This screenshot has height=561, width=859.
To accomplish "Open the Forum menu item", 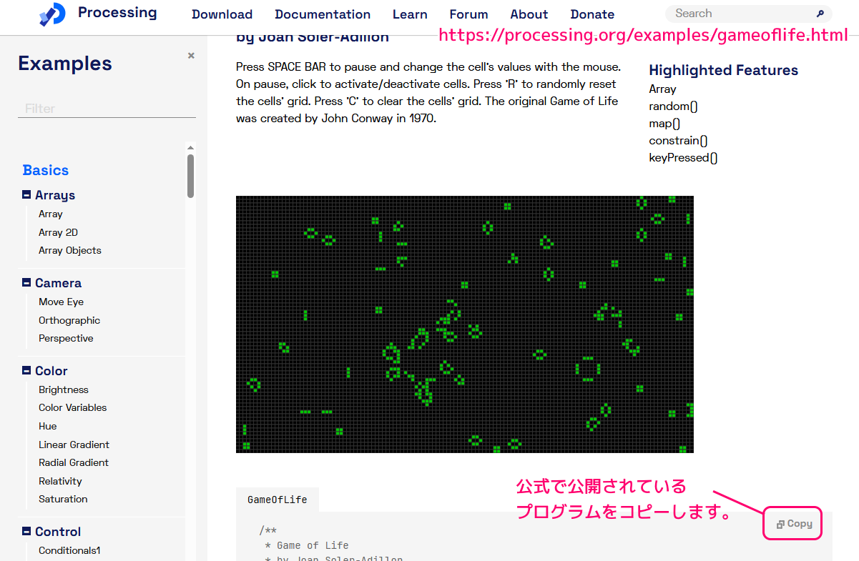I will pyautogui.click(x=468, y=14).
